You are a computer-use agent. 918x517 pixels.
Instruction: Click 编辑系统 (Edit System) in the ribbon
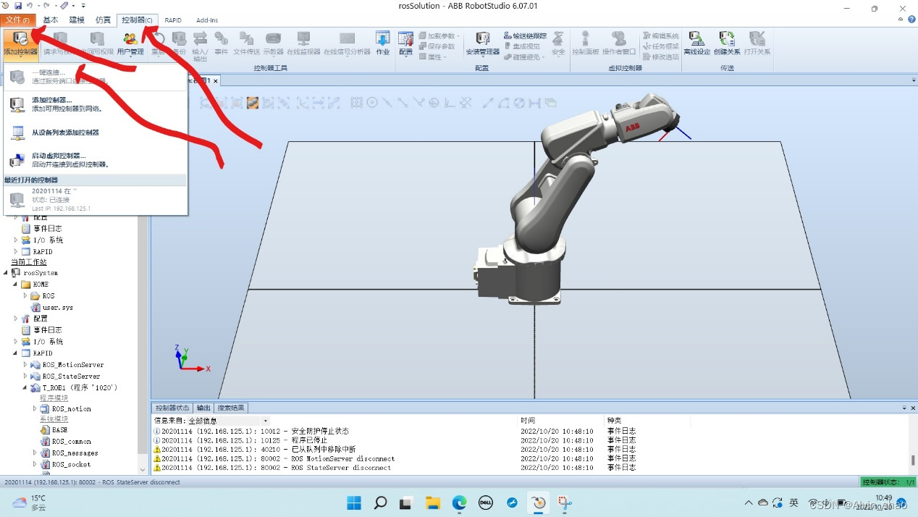tap(660, 35)
